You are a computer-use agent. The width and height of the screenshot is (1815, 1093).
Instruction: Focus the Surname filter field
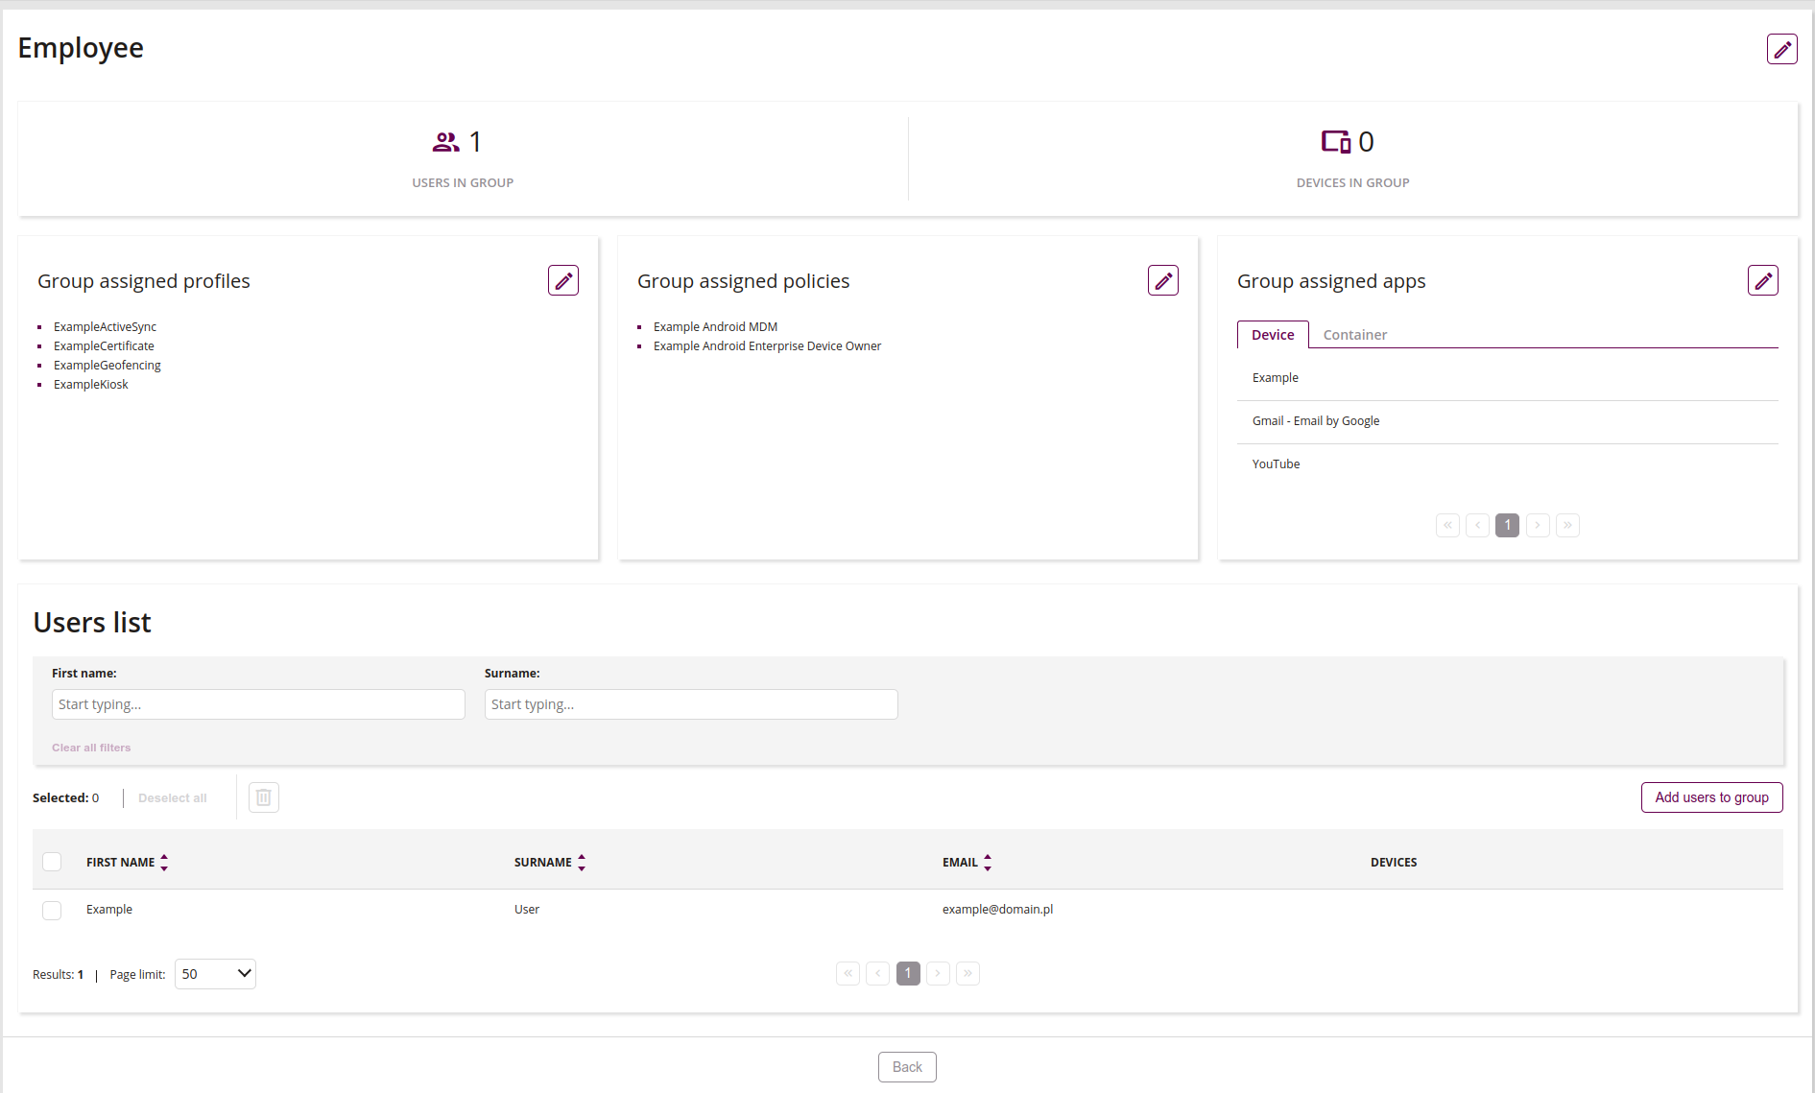tap(691, 704)
